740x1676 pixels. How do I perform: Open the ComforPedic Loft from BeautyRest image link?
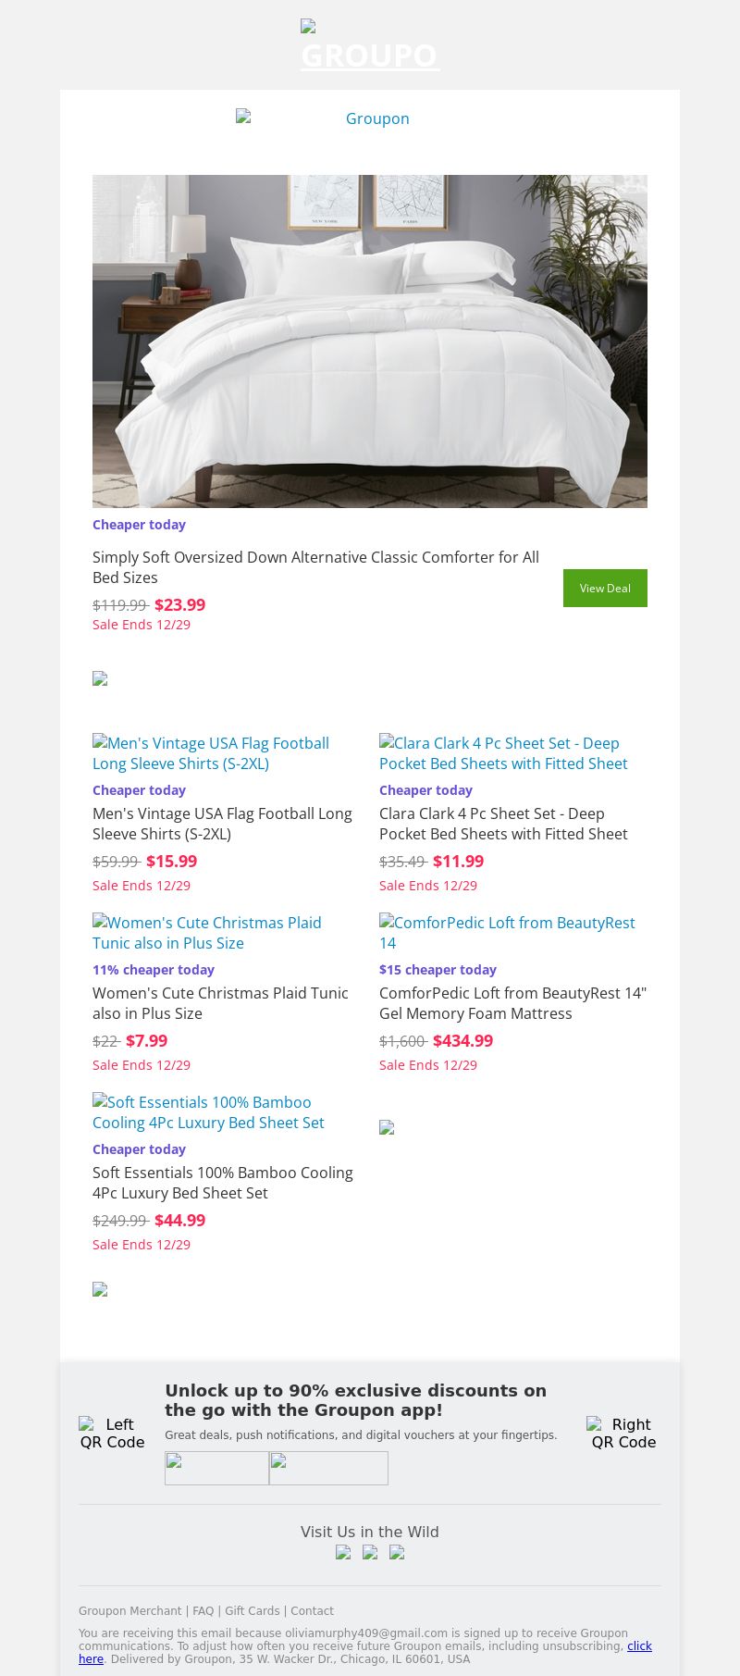pyautogui.click(x=507, y=933)
